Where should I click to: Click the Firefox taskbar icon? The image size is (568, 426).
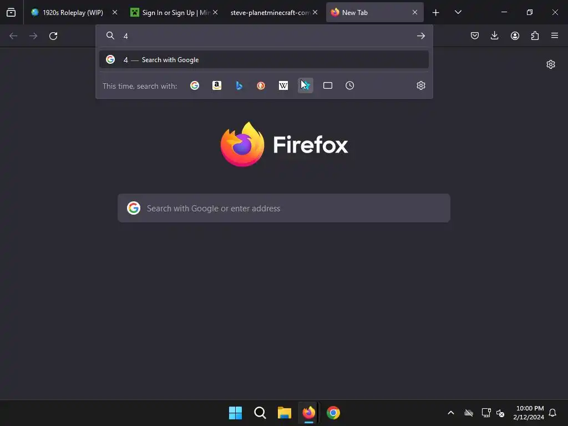pos(308,413)
